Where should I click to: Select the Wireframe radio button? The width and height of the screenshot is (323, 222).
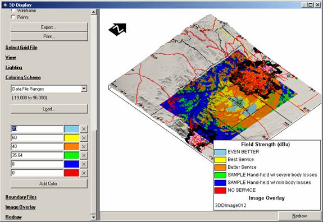13,10
